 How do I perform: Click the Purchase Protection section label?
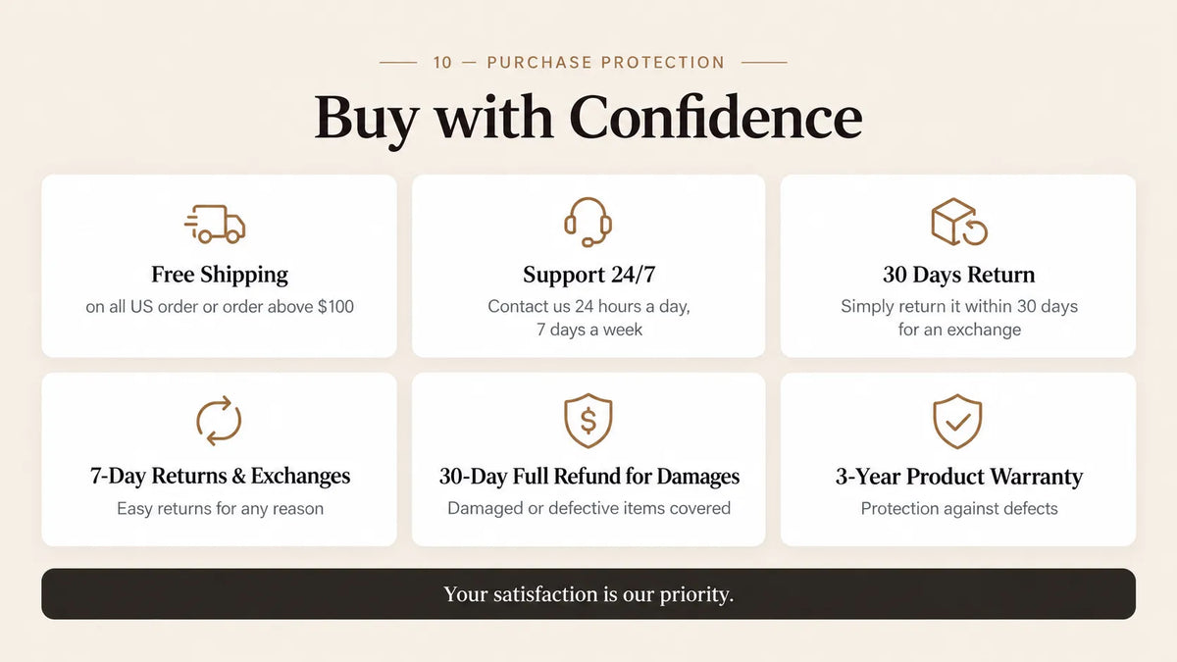[x=579, y=62]
